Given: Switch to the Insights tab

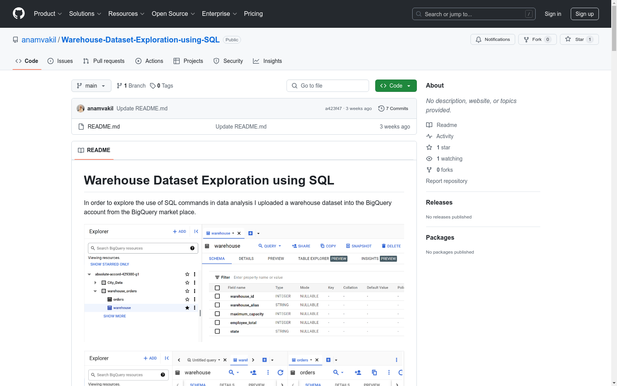Looking at the screenshot, I should (x=267, y=61).
